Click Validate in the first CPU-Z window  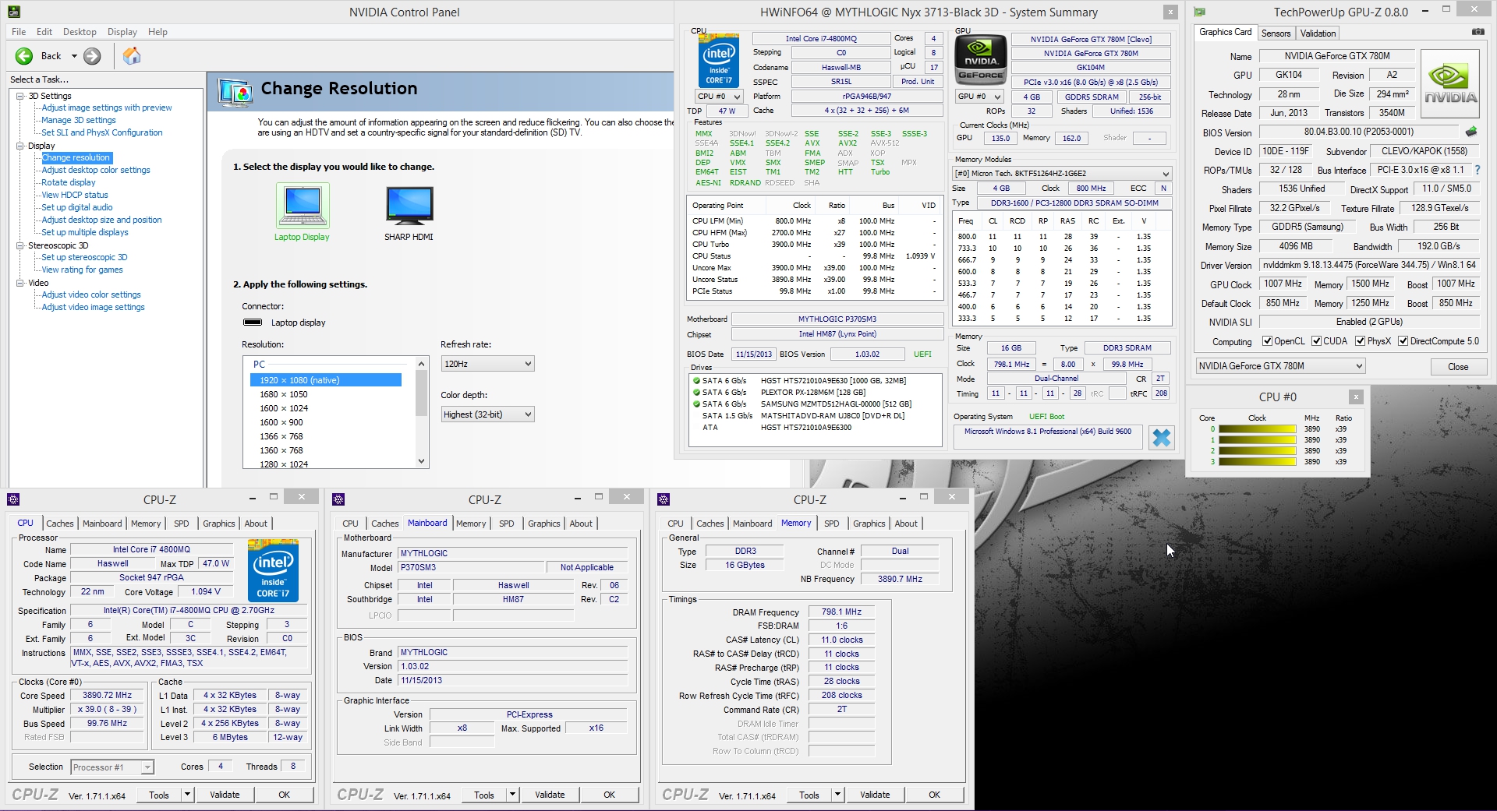tap(225, 795)
